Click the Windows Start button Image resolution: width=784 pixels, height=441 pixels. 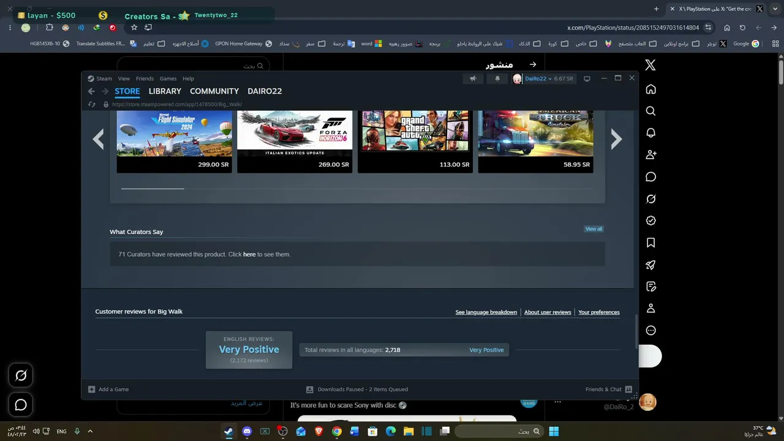[x=554, y=431]
